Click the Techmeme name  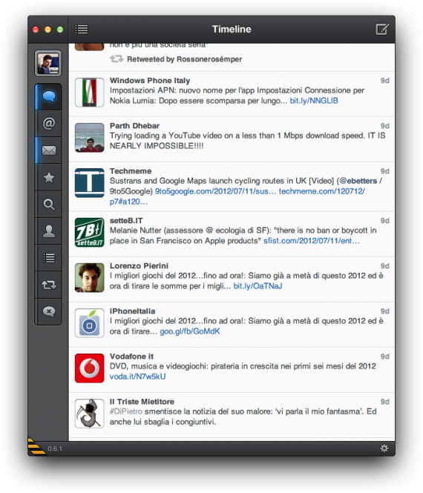point(131,171)
